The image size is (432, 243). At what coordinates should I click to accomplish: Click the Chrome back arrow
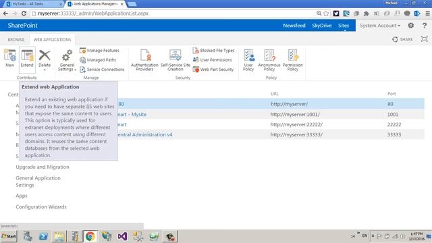coord(5,13)
